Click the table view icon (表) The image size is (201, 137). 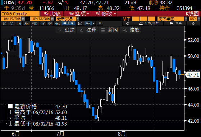(100, 24)
